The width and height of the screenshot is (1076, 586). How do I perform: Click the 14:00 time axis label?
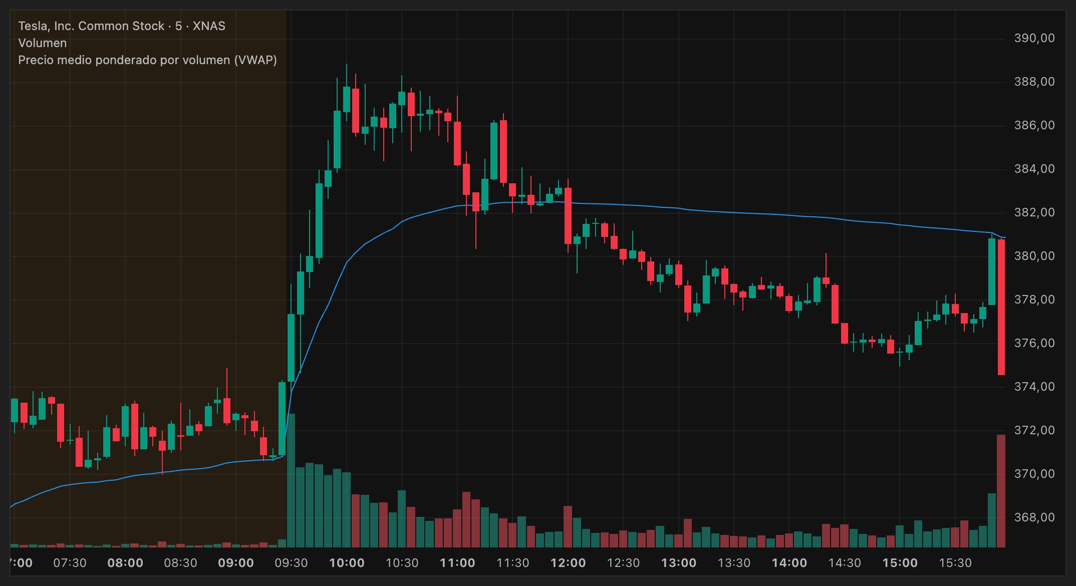pyautogui.click(x=789, y=563)
